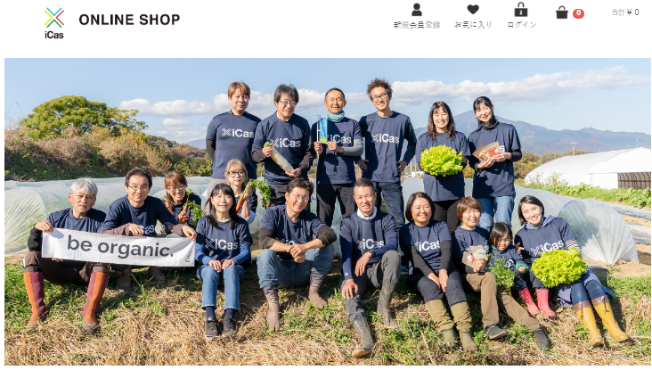Click the red cart count badge

578,13
